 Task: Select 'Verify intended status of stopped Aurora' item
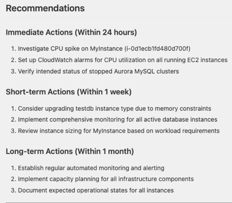(95, 71)
